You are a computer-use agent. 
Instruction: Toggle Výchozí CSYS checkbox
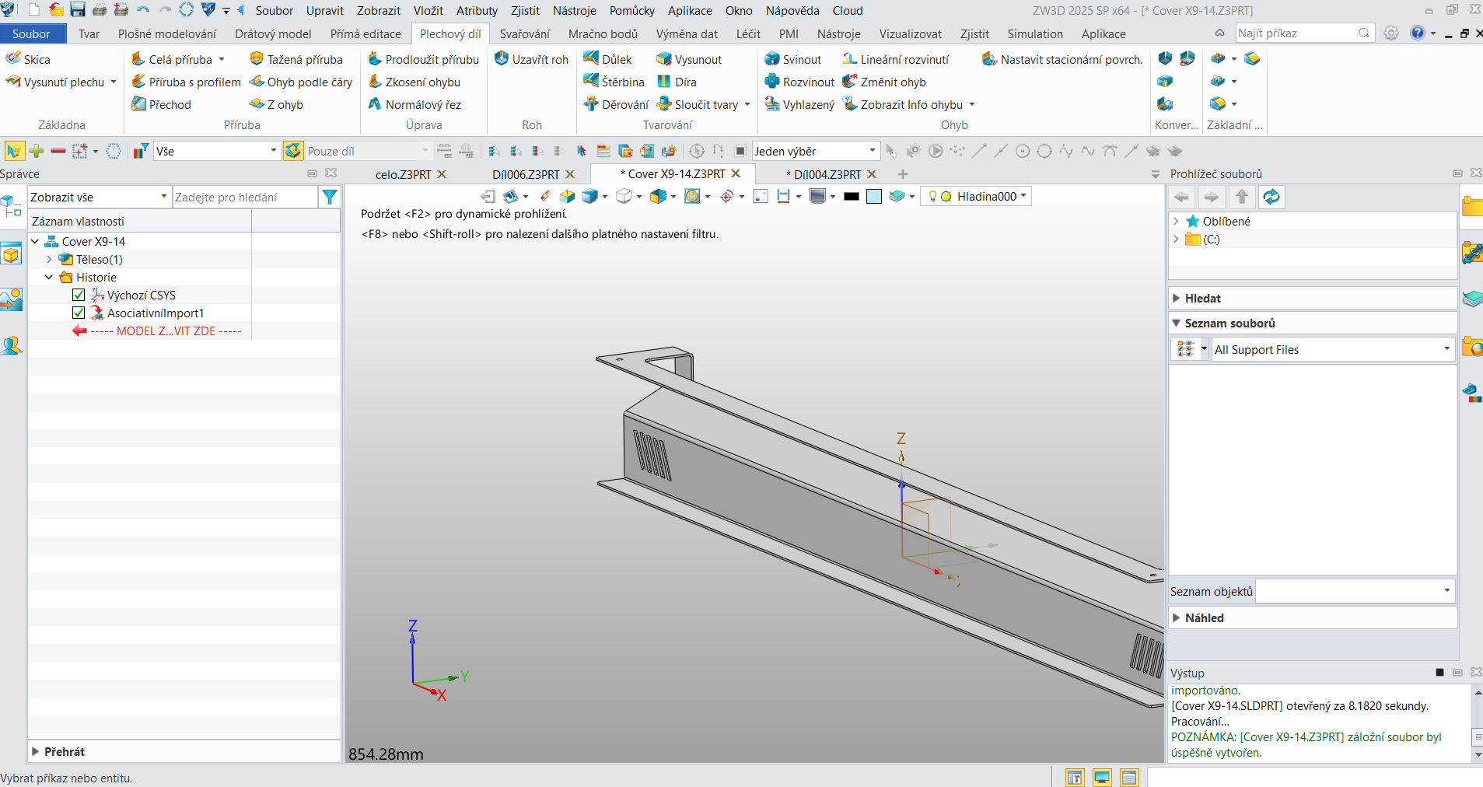click(x=79, y=295)
